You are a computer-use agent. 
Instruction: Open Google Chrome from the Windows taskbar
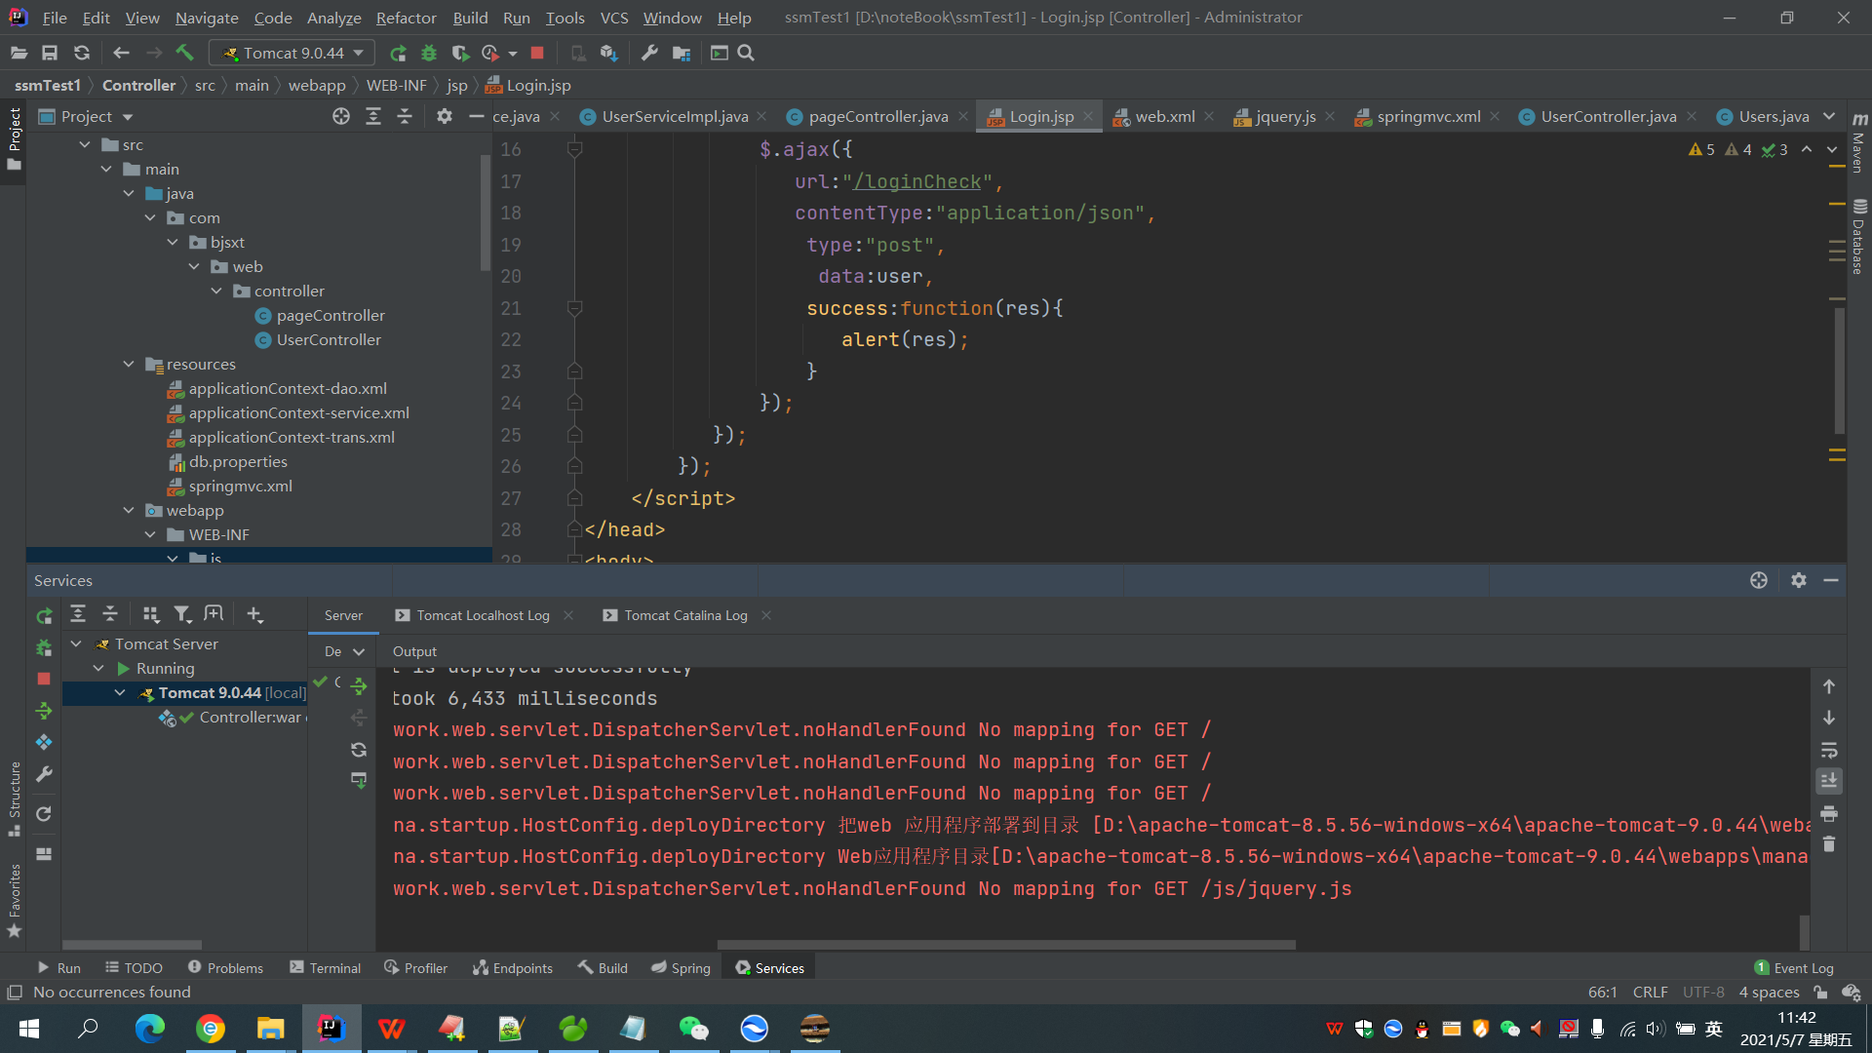(211, 1028)
